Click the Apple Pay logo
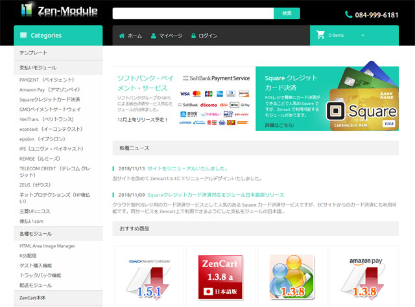The image size is (415, 307). [x=234, y=105]
